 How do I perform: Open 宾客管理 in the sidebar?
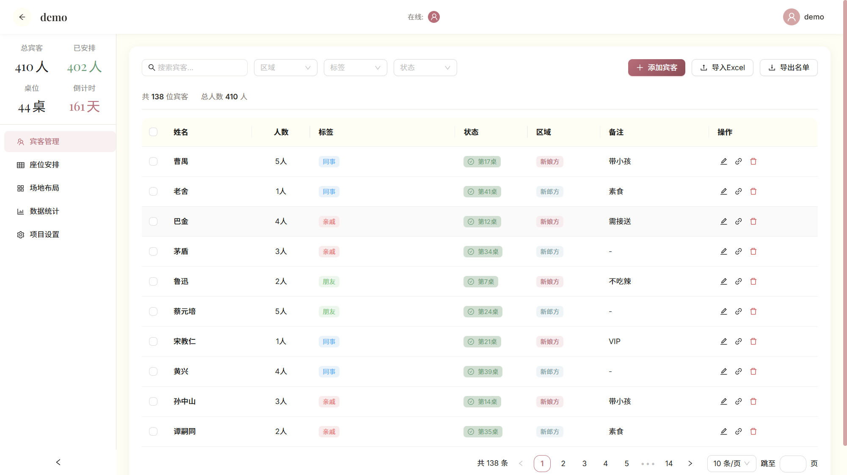point(60,142)
